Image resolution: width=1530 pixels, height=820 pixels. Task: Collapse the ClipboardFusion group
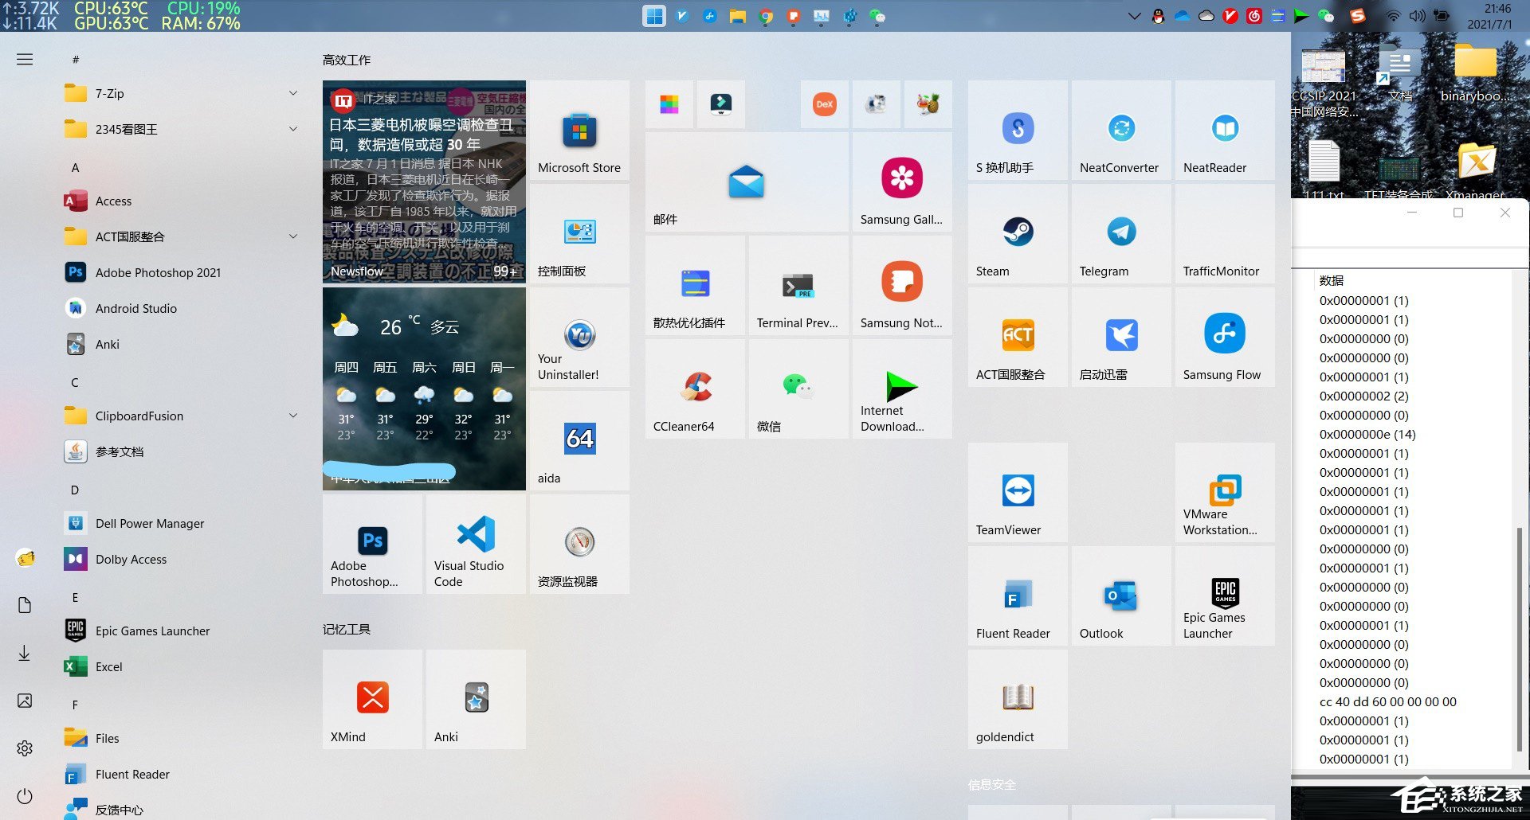(292, 415)
